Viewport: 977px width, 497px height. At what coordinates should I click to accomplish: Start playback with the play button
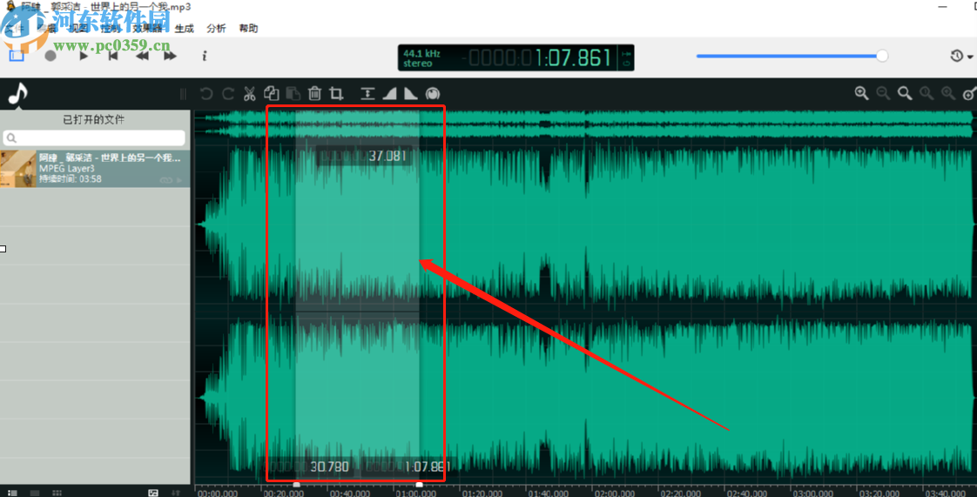(84, 56)
